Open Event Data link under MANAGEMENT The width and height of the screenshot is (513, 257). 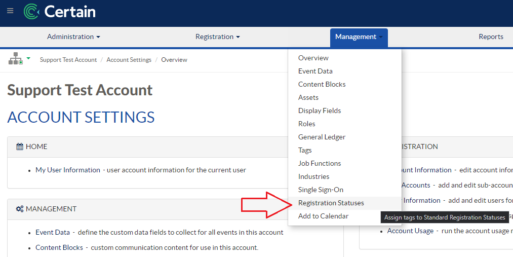(53, 233)
